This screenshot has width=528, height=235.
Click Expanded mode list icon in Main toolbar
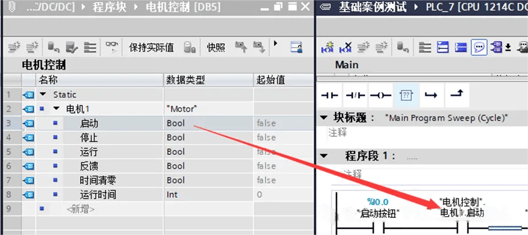coord(425,47)
